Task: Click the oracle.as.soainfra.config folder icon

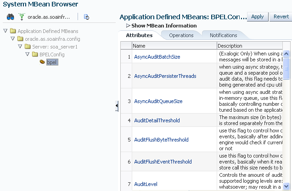Action: 20,39
